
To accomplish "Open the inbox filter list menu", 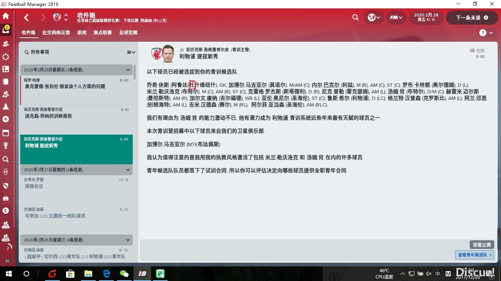I will tap(131, 52).
